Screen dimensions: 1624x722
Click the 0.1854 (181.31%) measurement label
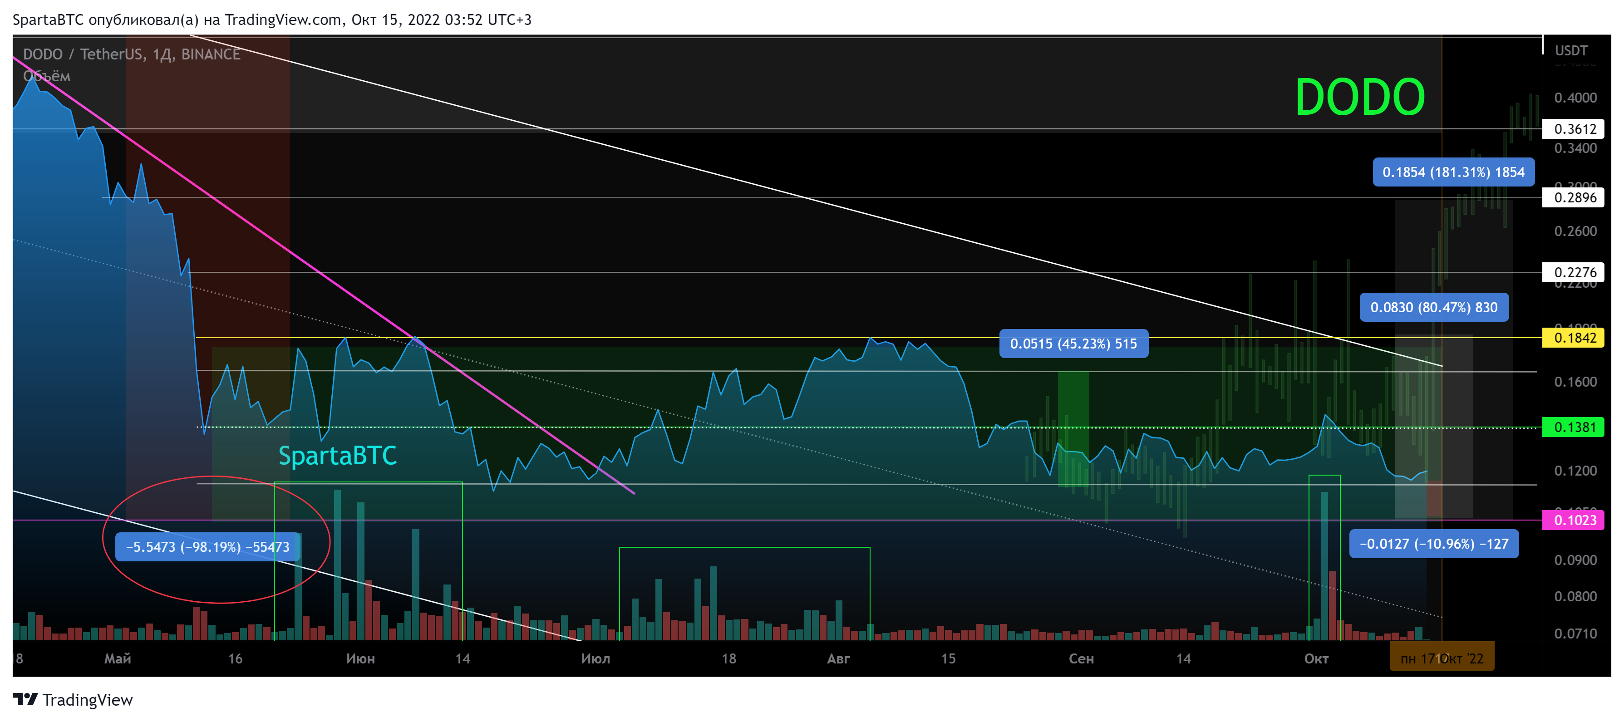[x=1453, y=172]
